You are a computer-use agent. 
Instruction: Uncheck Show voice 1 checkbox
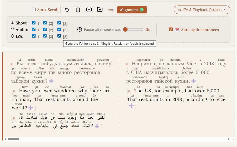pos(34,23)
